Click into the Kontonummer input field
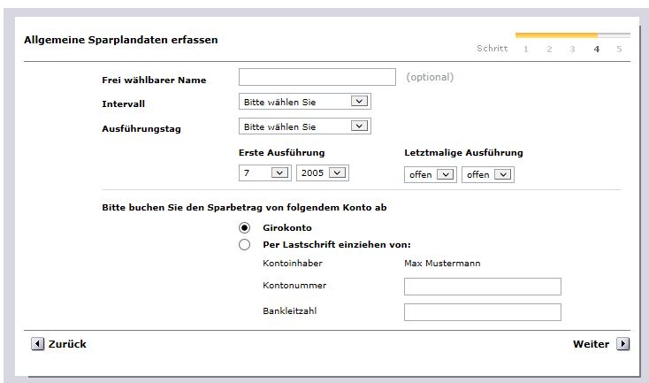The height and width of the screenshot is (383, 649). click(482, 287)
